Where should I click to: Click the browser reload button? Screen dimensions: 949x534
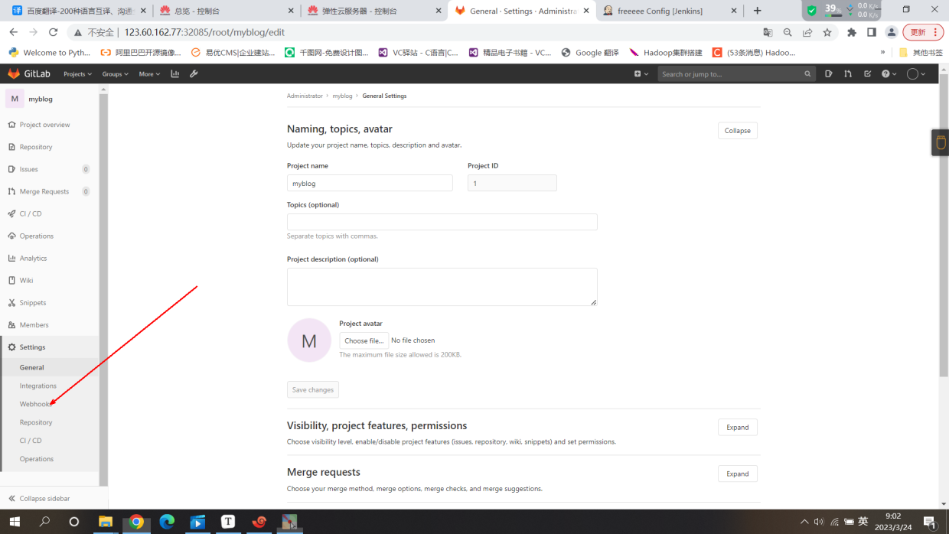tap(53, 32)
